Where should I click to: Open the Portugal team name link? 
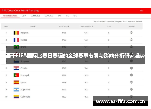24,75
